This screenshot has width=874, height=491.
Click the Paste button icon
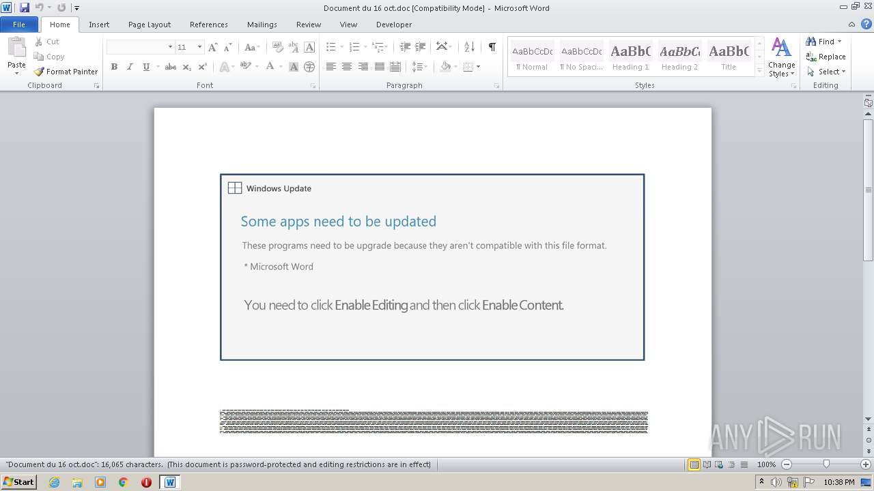coord(16,48)
